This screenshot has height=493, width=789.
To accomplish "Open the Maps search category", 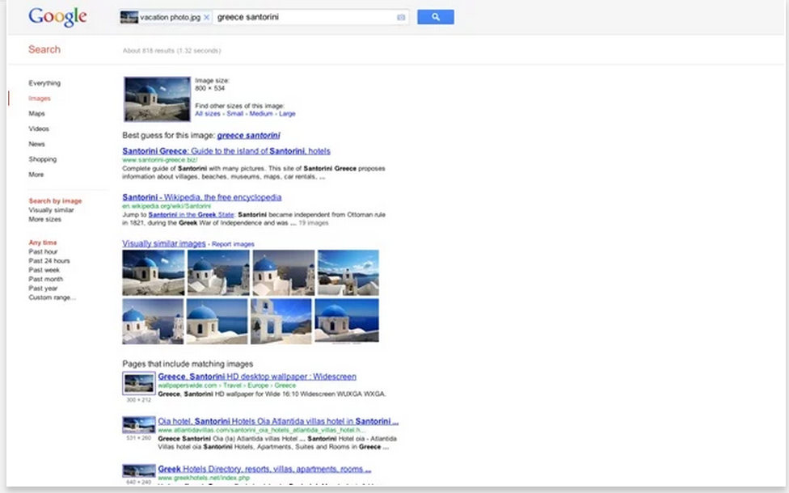I will coord(36,113).
